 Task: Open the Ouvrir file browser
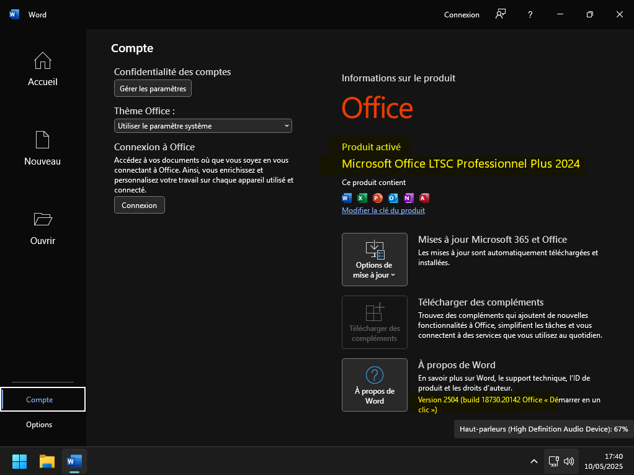pyautogui.click(x=42, y=228)
